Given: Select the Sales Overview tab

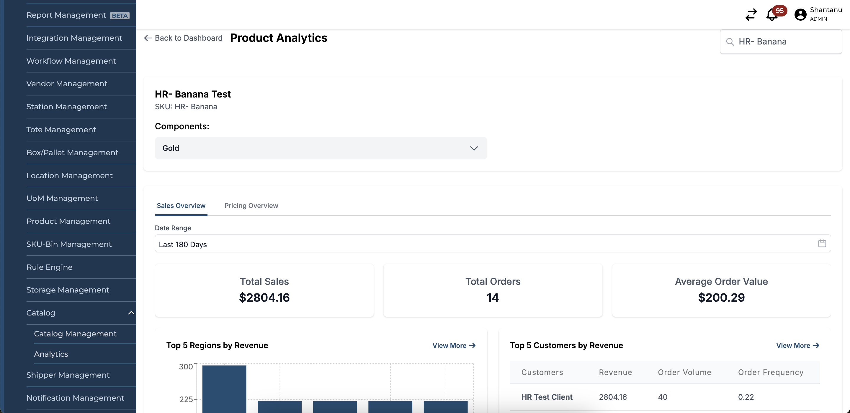Looking at the screenshot, I should tap(181, 206).
